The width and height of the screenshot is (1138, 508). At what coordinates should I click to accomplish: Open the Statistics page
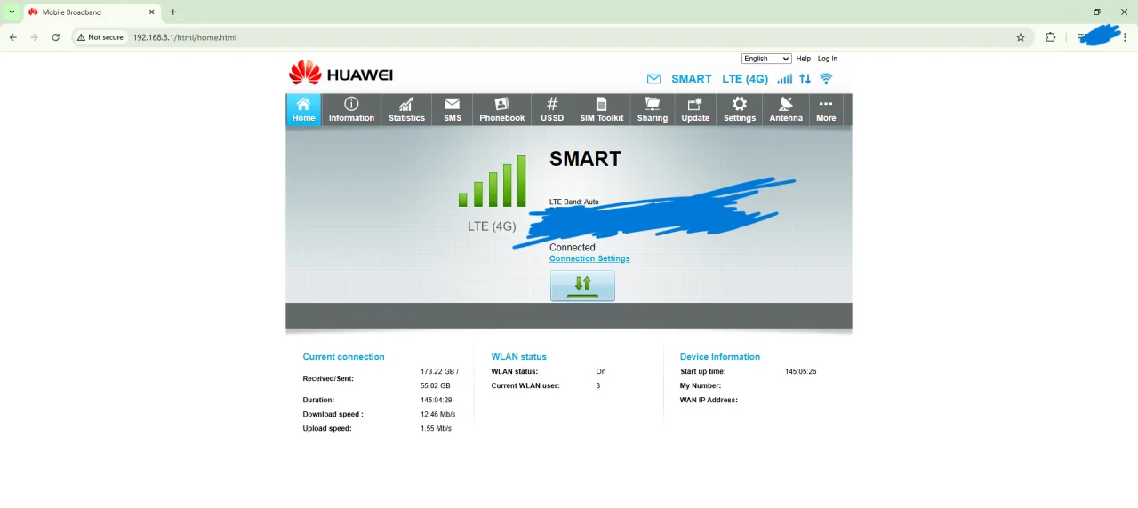click(x=406, y=110)
